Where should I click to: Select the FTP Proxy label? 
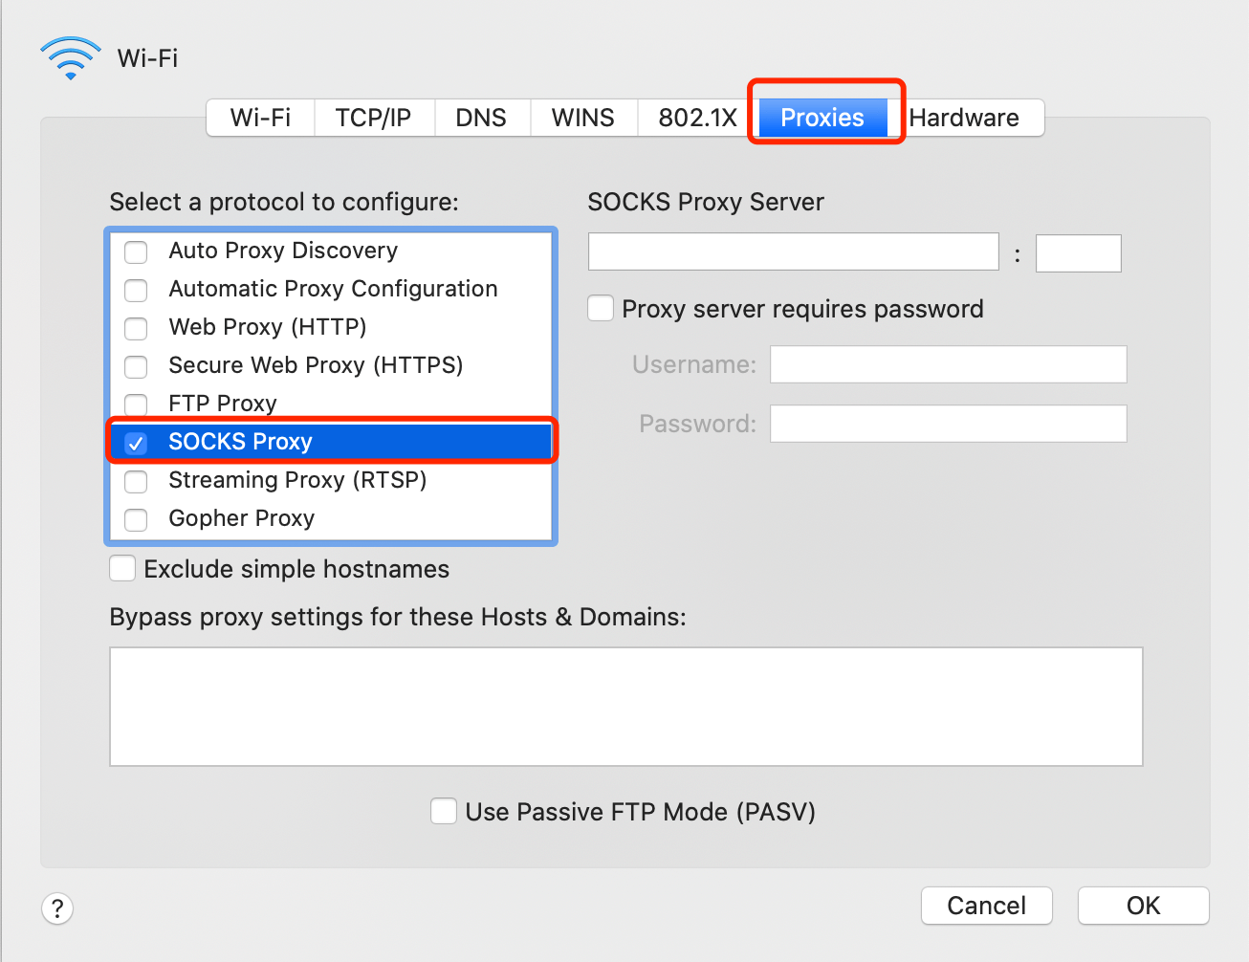(x=223, y=404)
